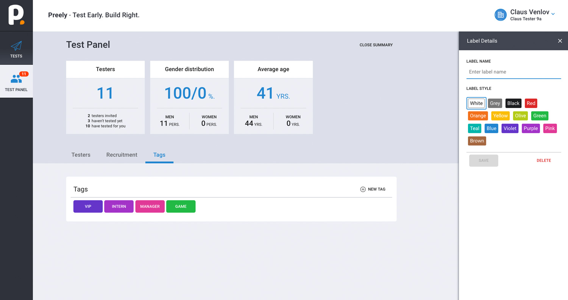Click the Save button

coord(484,161)
